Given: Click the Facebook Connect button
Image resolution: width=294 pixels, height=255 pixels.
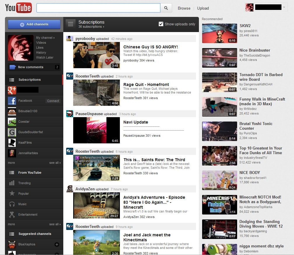Looking at the screenshot, I should click(53, 101).
